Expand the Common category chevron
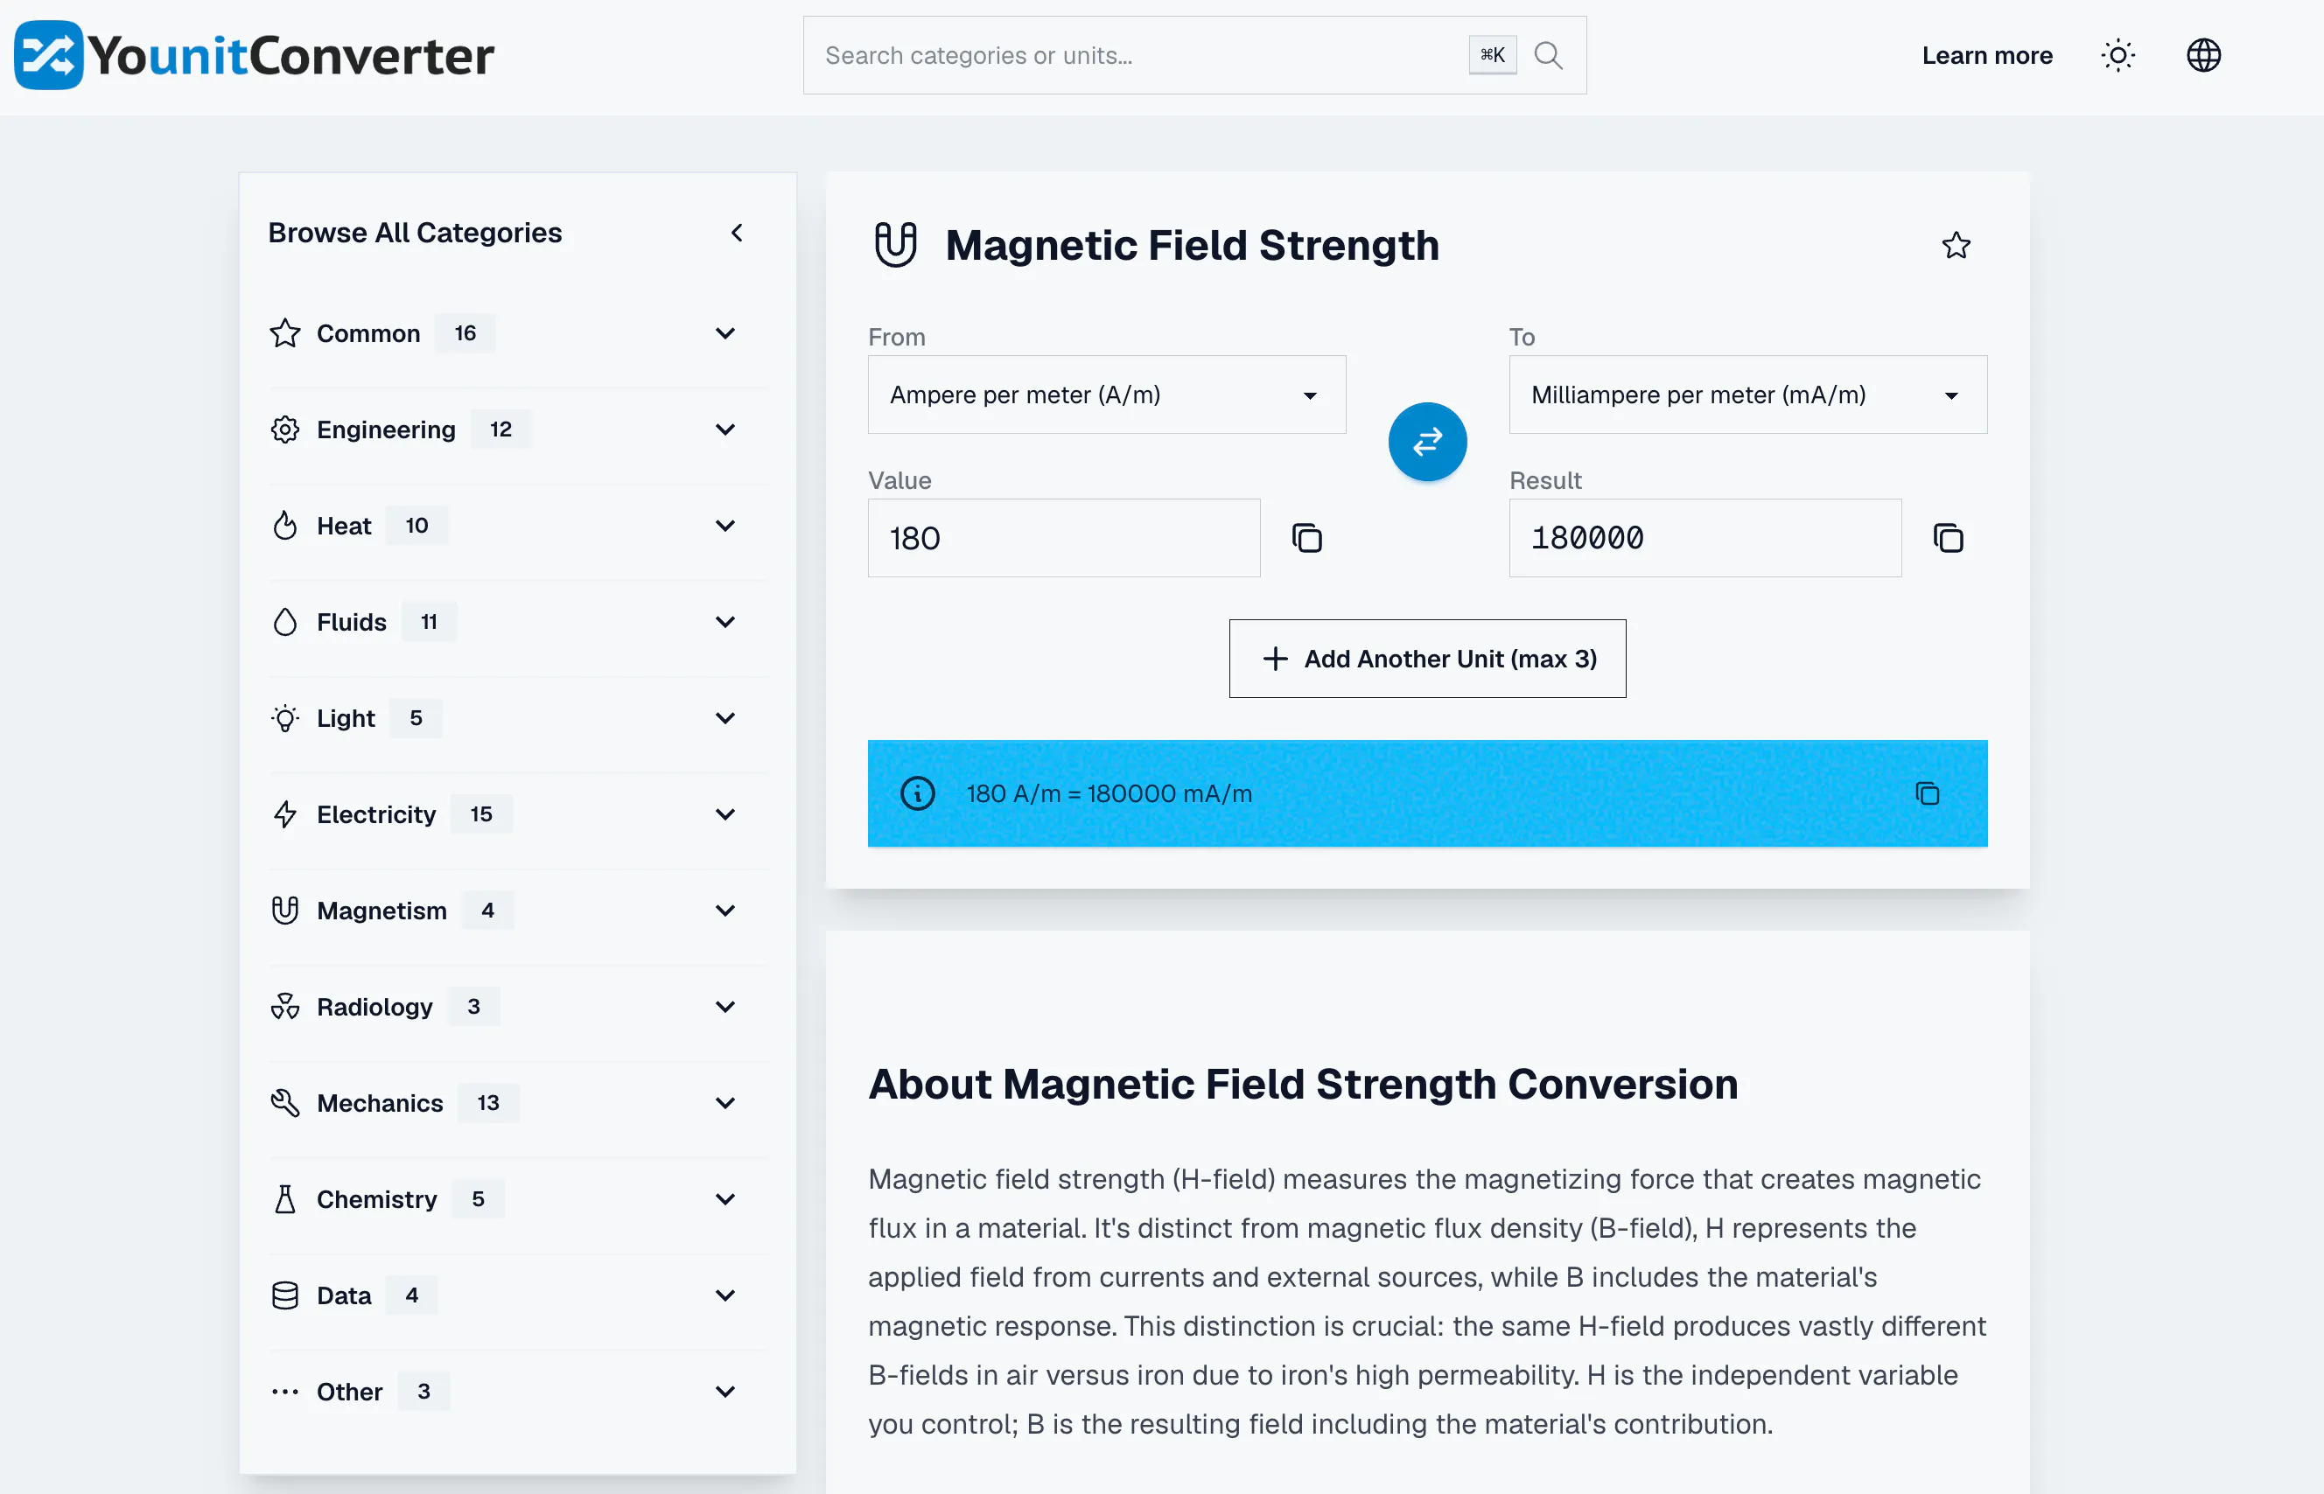This screenshot has width=2324, height=1494. click(724, 334)
